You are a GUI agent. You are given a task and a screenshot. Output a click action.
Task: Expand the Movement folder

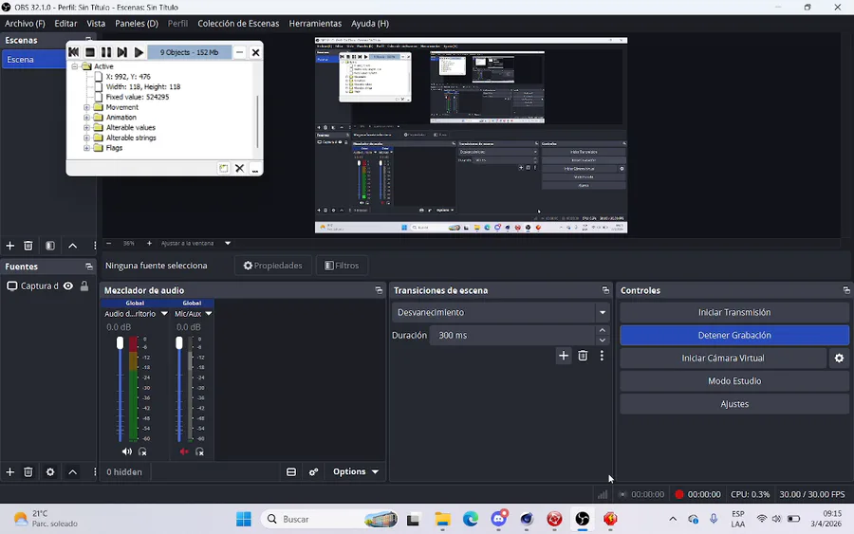[x=86, y=107]
